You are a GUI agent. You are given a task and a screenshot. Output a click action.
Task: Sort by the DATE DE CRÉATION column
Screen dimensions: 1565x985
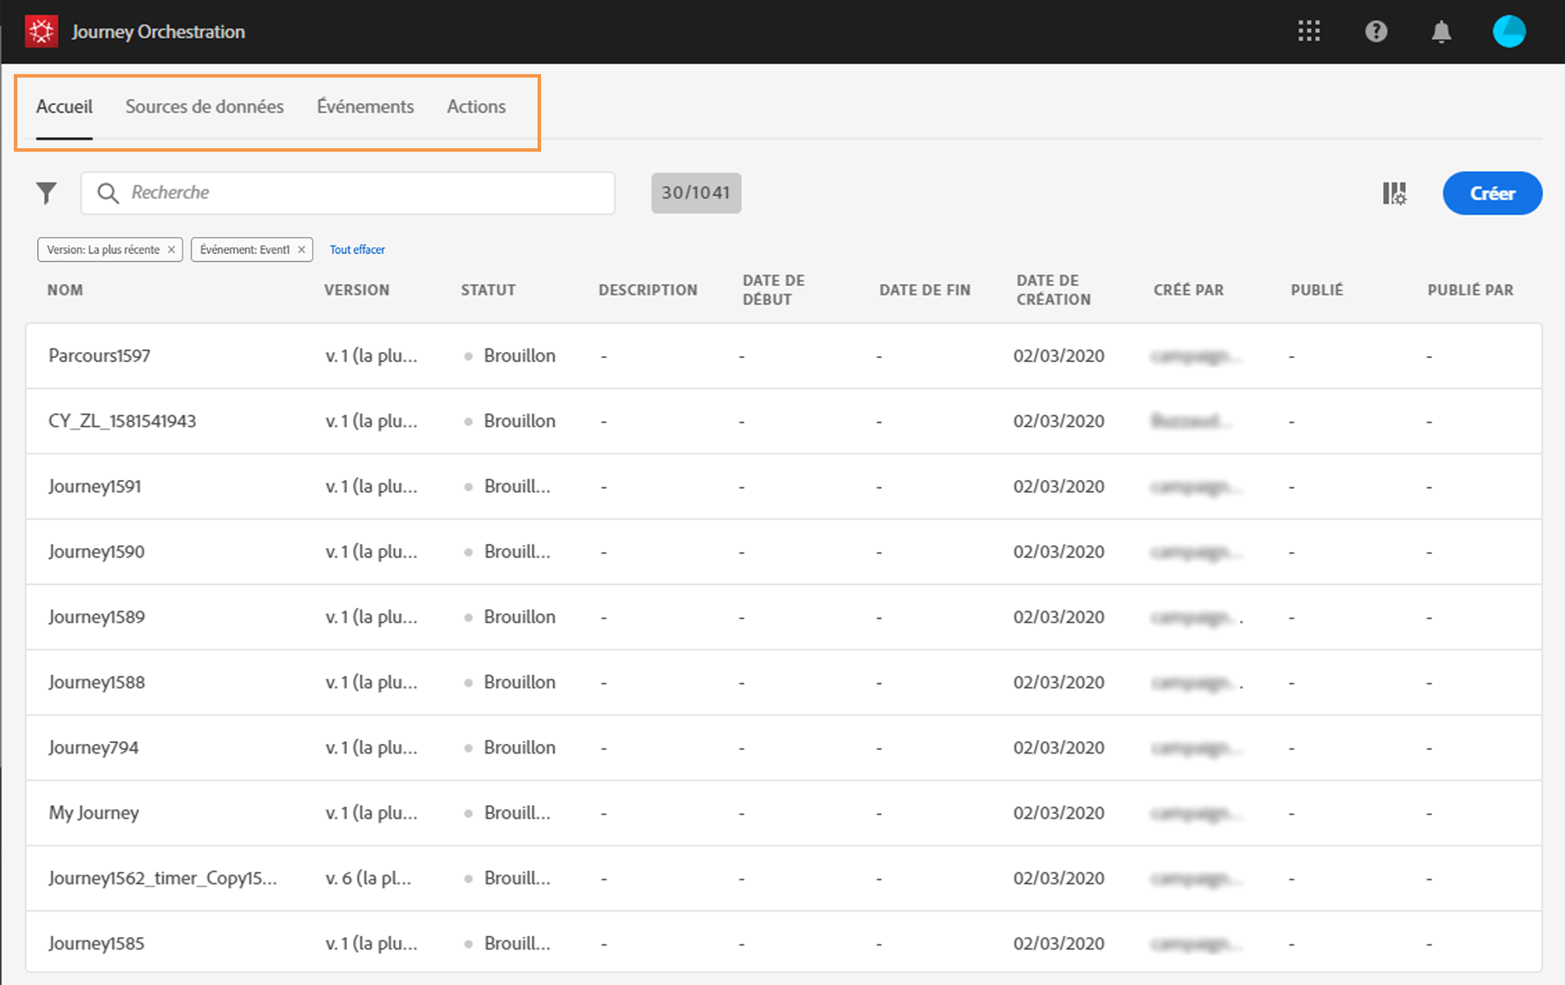[x=1053, y=290]
